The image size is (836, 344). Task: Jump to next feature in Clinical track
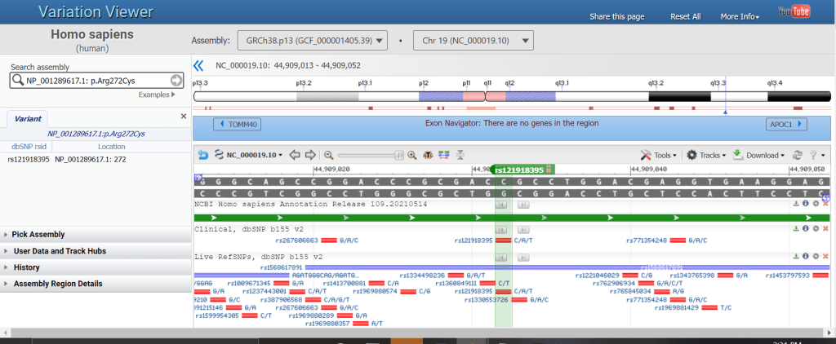[523, 229]
